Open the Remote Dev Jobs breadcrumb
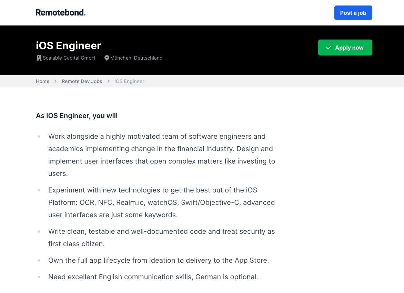The width and height of the screenshot is (404, 293). coord(82,81)
